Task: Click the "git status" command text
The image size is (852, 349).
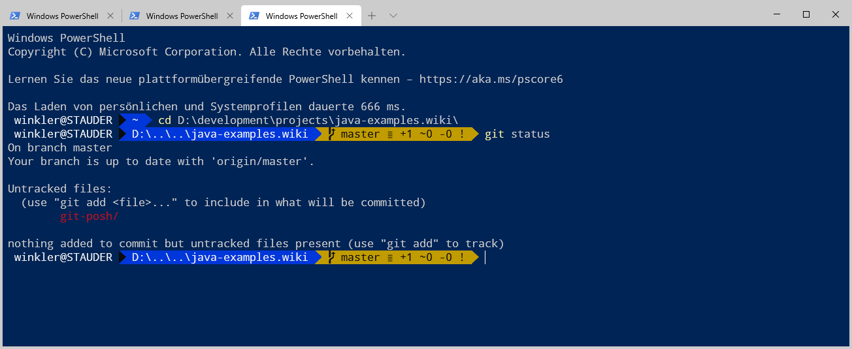Action: [x=517, y=134]
